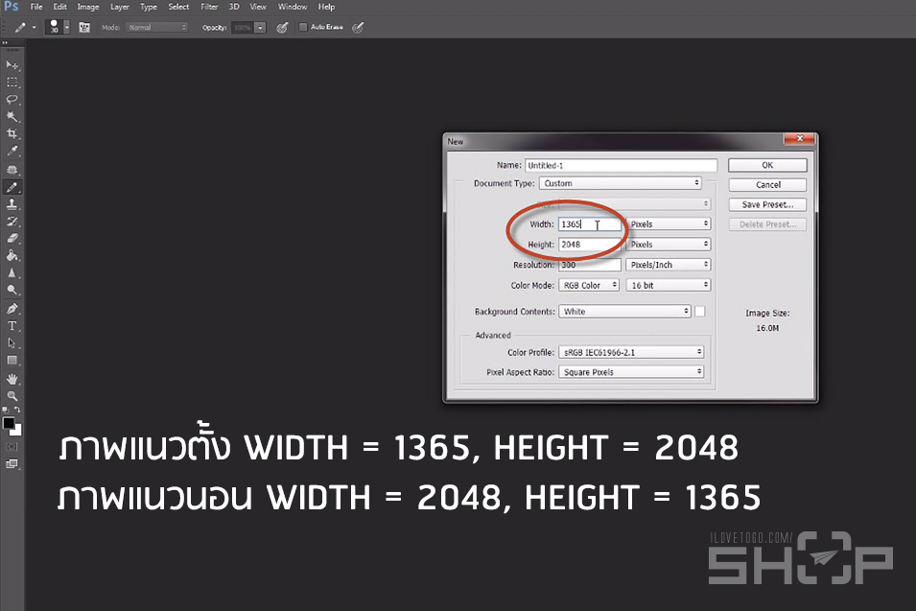Select the Lasso tool
This screenshot has width=916, height=611.
[12, 100]
